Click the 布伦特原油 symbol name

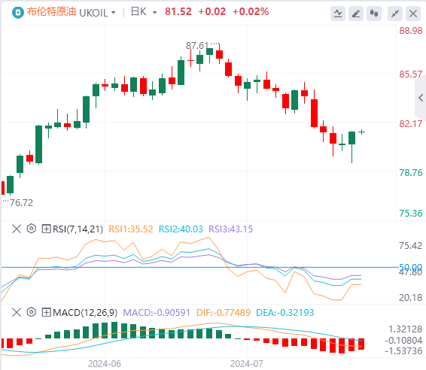click(x=51, y=12)
